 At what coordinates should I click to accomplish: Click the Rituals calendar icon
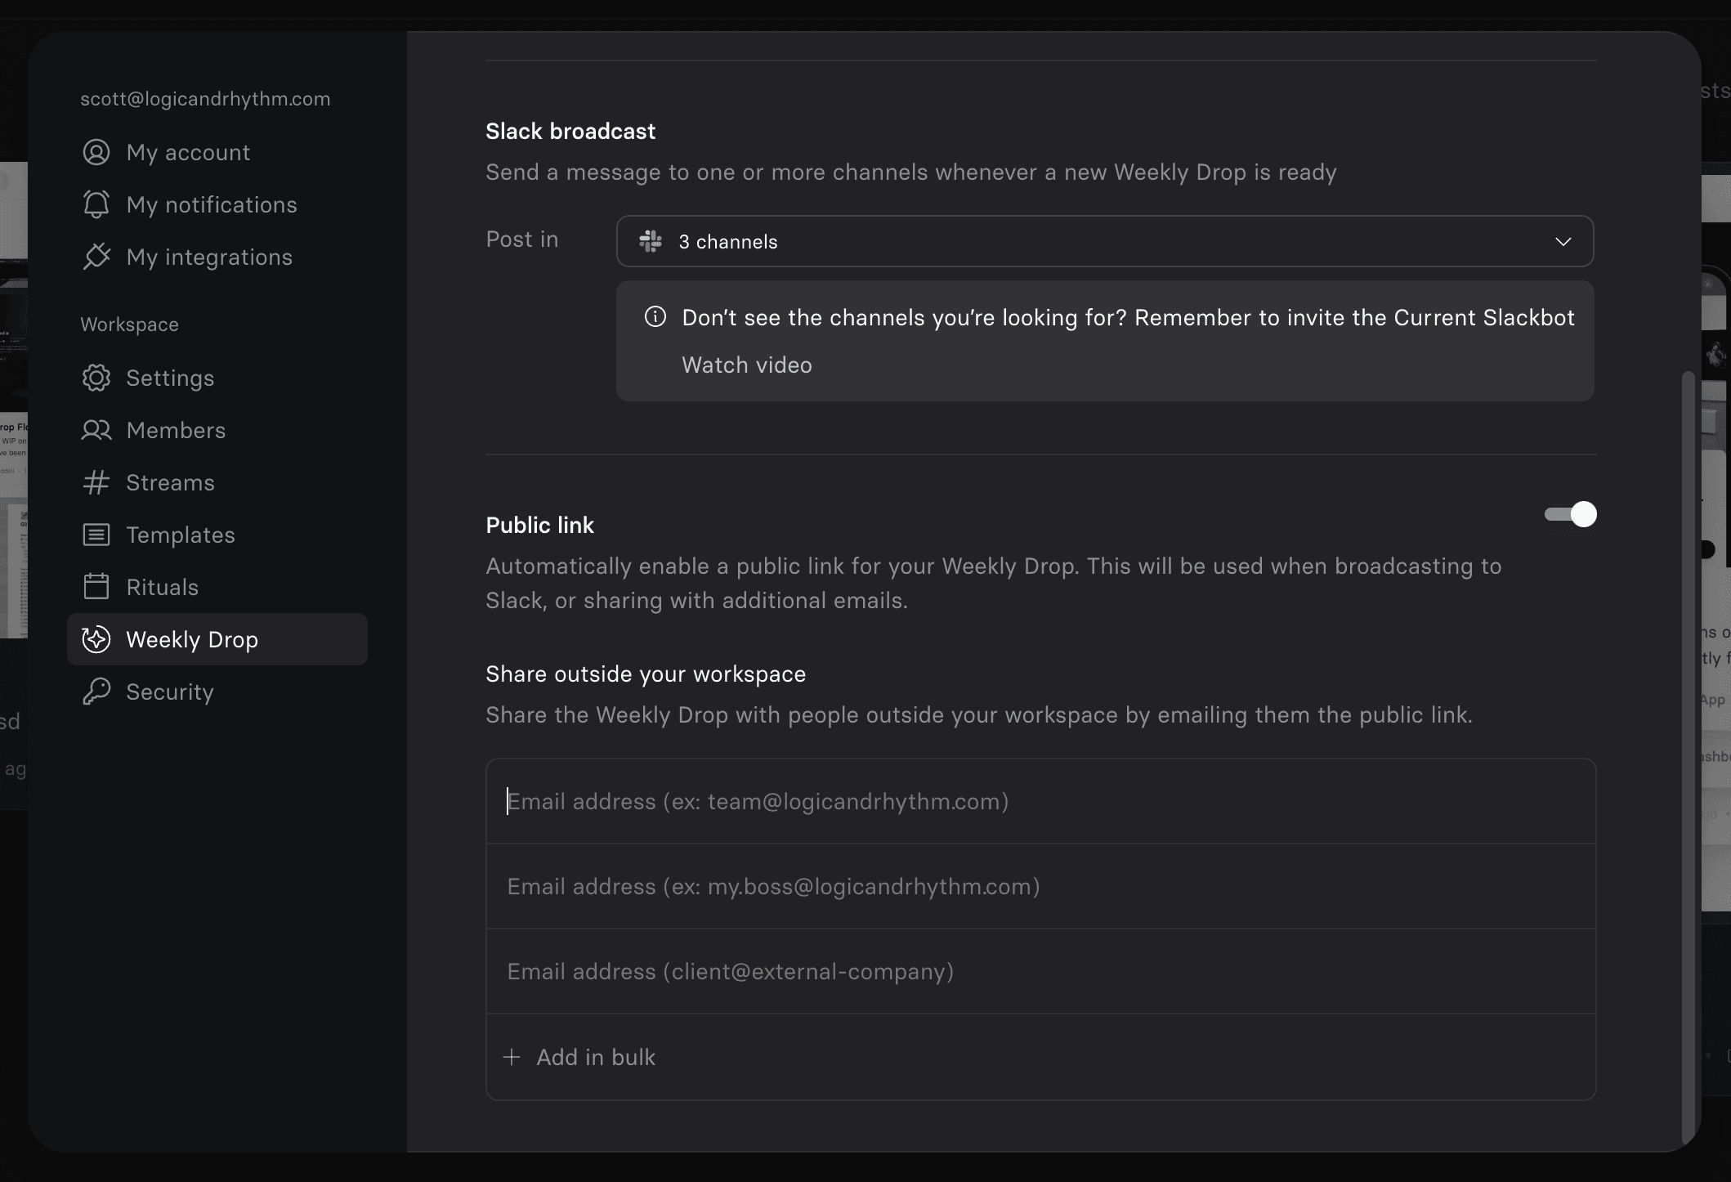pyautogui.click(x=96, y=587)
